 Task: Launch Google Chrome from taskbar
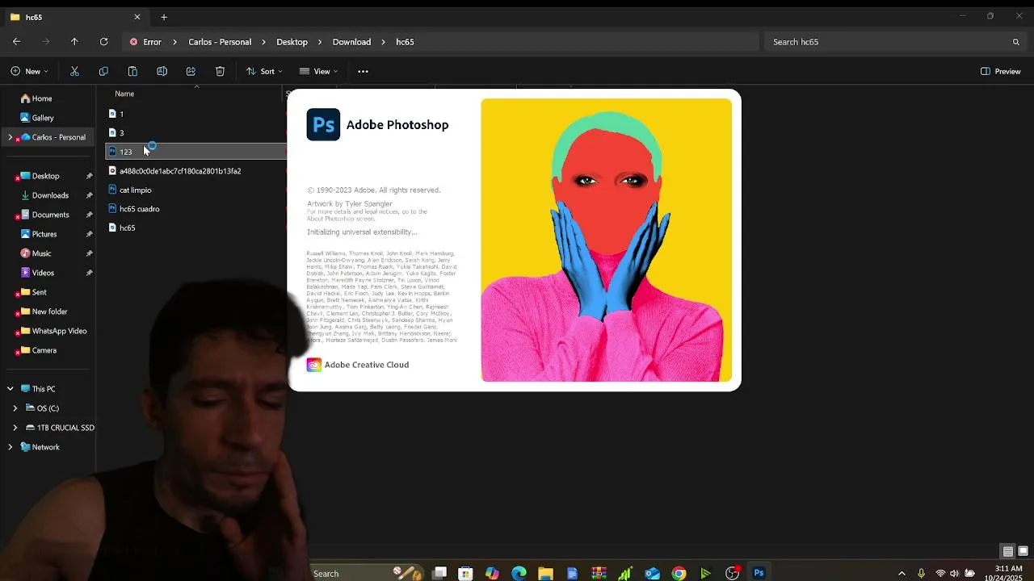click(x=679, y=573)
